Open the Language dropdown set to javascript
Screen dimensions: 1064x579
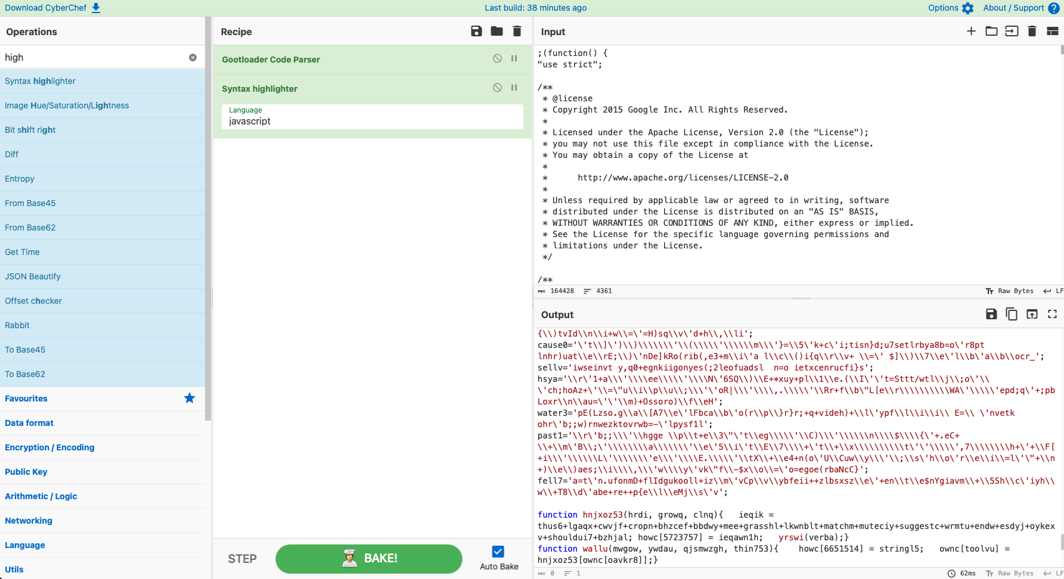(x=373, y=117)
